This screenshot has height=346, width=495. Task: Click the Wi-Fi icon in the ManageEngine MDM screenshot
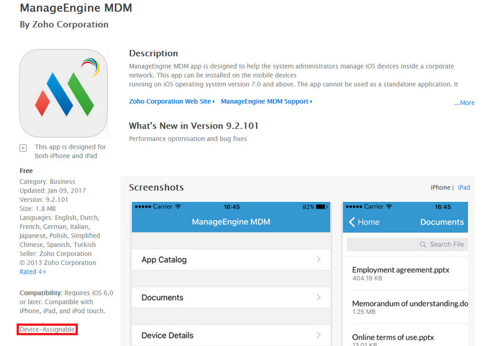tap(178, 207)
